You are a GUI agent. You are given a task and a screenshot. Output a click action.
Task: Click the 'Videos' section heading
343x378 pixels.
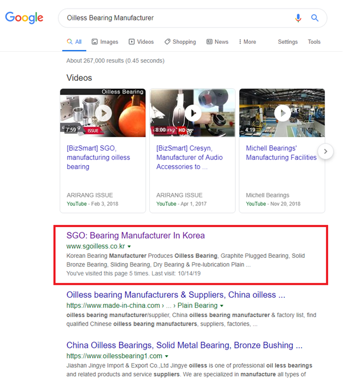[79, 78]
